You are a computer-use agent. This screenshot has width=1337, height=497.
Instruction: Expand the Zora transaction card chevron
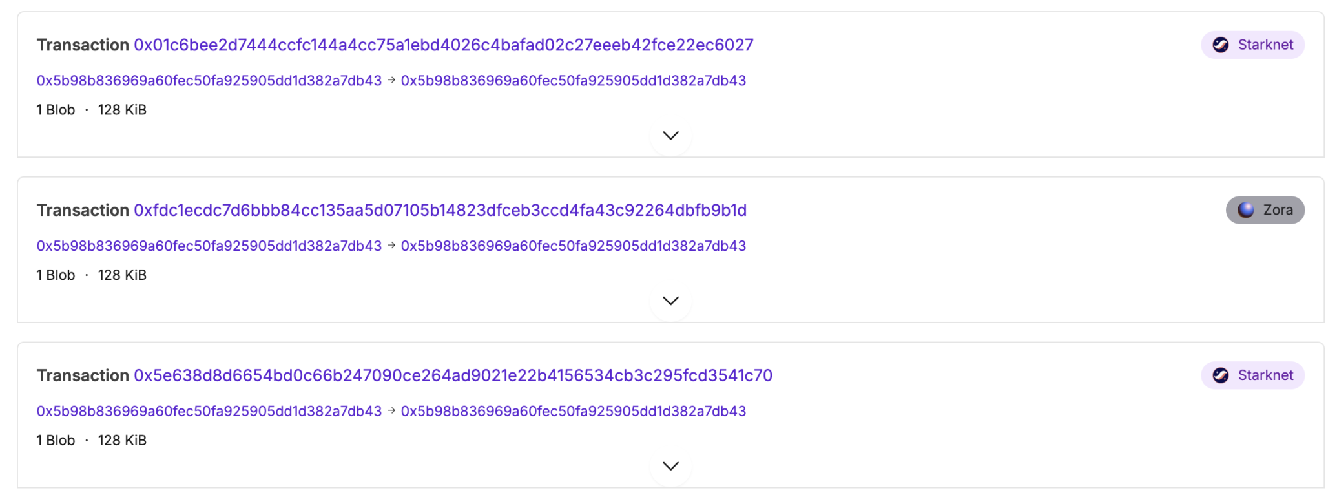pyautogui.click(x=670, y=301)
